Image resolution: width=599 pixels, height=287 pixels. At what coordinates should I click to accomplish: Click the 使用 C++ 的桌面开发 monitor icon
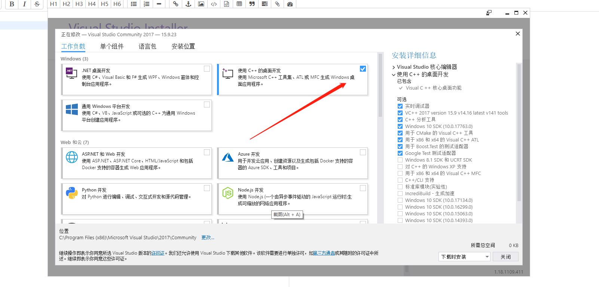click(227, 73)
